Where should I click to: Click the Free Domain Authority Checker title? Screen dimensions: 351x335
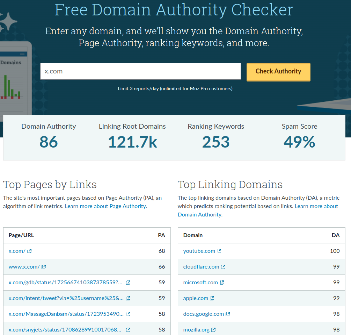(x=174, y=10)
